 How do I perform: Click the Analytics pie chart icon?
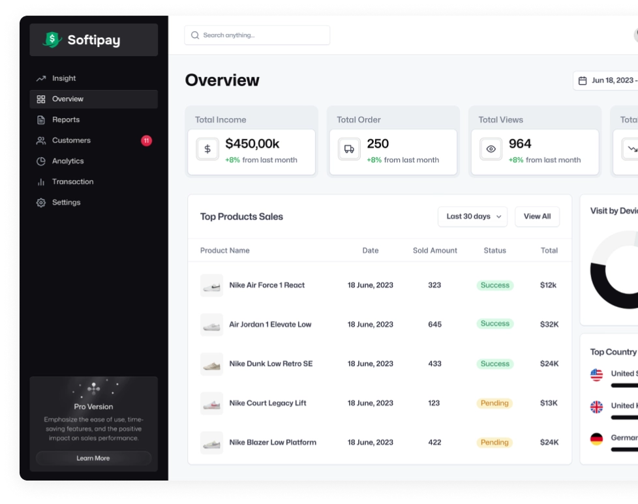click(41, 161)
